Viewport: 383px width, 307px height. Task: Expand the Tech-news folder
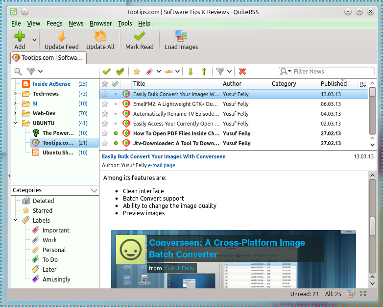click(x=15, y=94)
